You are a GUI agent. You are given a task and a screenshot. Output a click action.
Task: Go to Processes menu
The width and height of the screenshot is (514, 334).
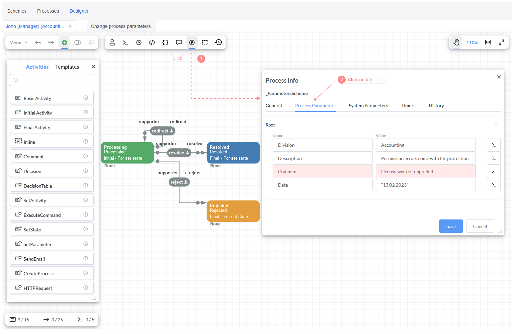coord(48,11)
